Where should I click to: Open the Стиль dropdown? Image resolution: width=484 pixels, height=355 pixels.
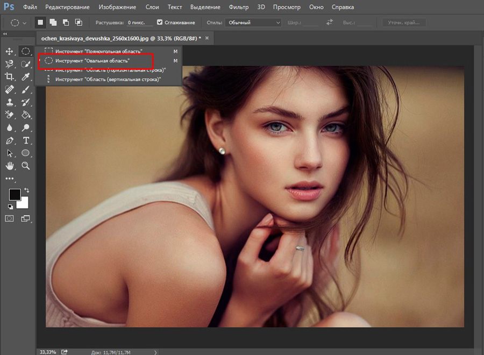click(x=253, y=23)
